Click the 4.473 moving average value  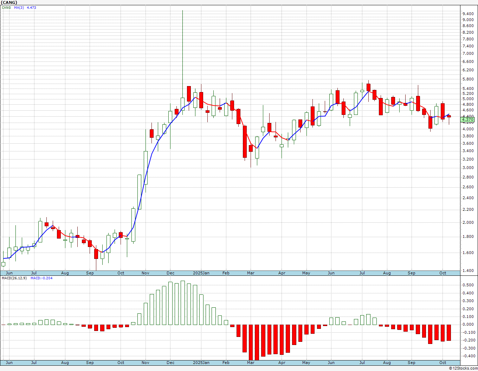(31, 7)
